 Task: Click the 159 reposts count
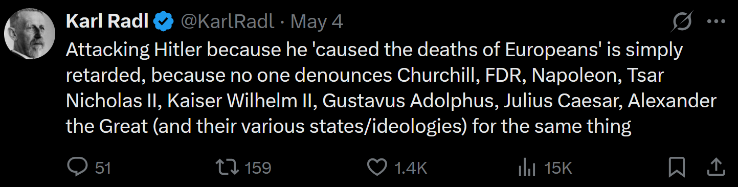pos(258,168)
